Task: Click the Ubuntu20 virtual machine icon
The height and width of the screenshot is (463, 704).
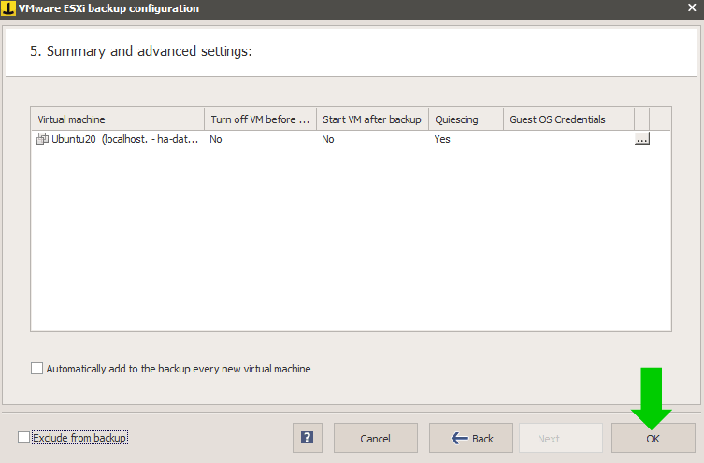Action: 42,139
